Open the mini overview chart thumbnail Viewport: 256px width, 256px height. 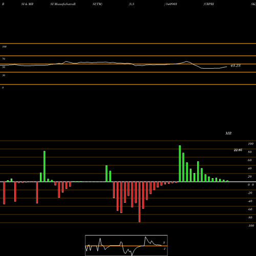click(126, 245)
